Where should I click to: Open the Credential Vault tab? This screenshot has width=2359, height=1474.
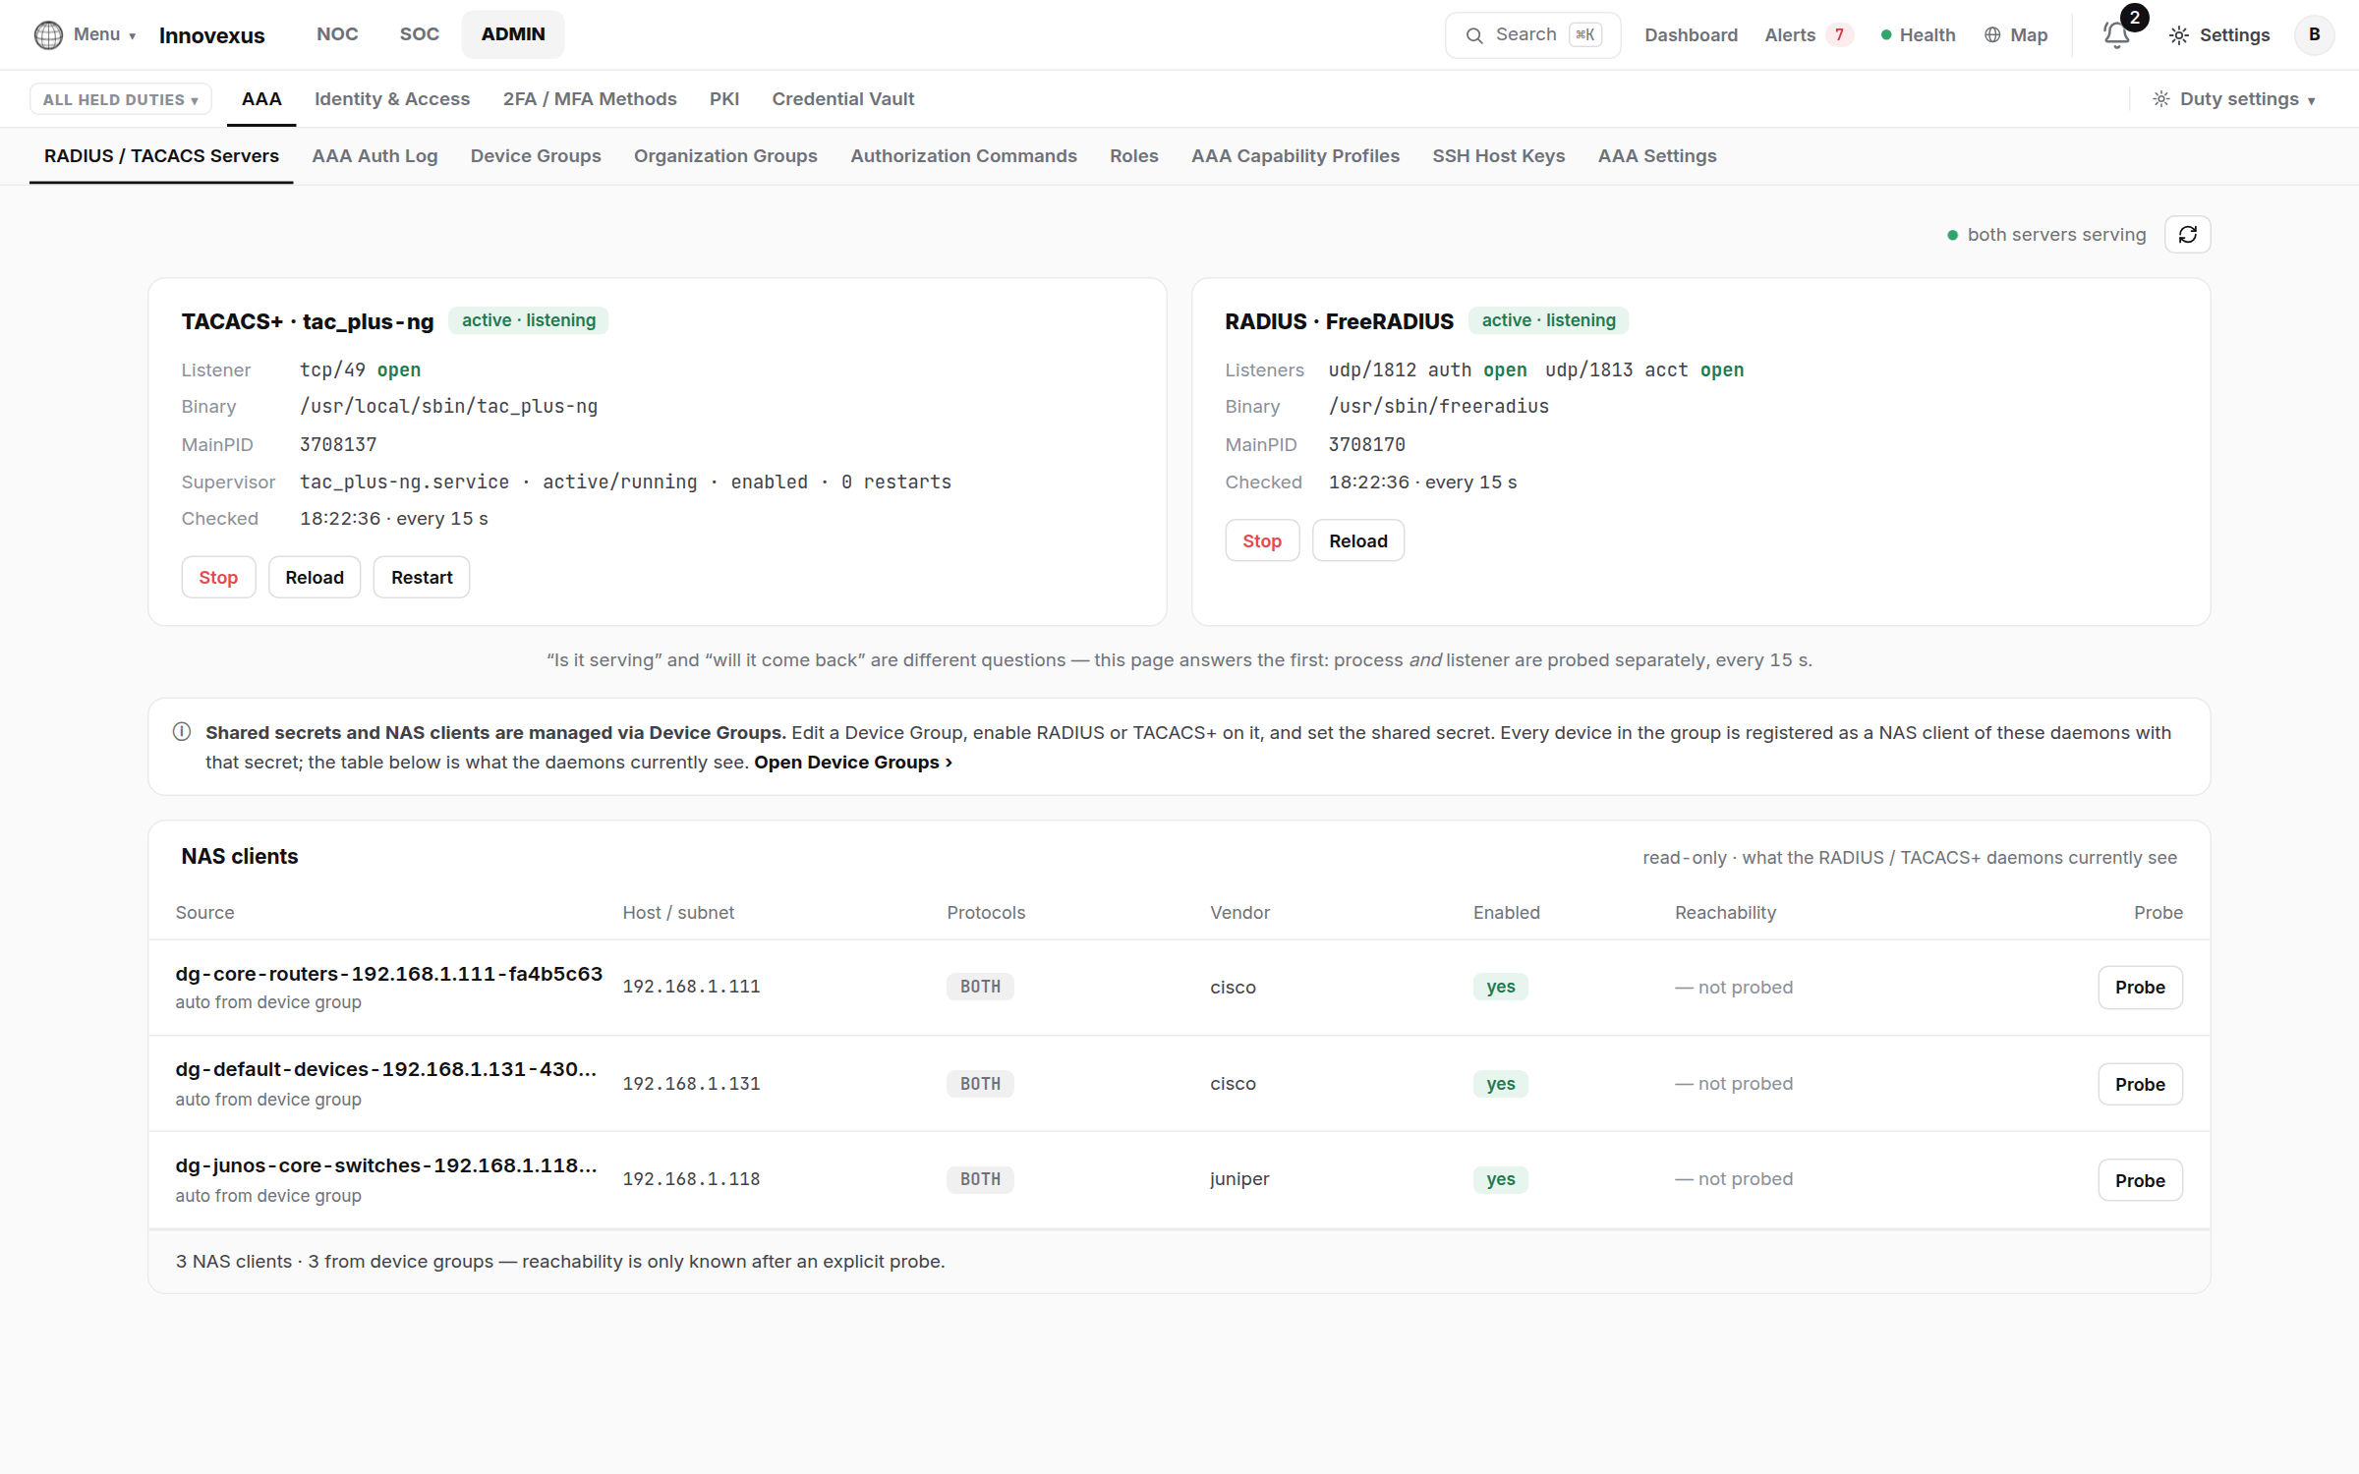pos(842,99)
